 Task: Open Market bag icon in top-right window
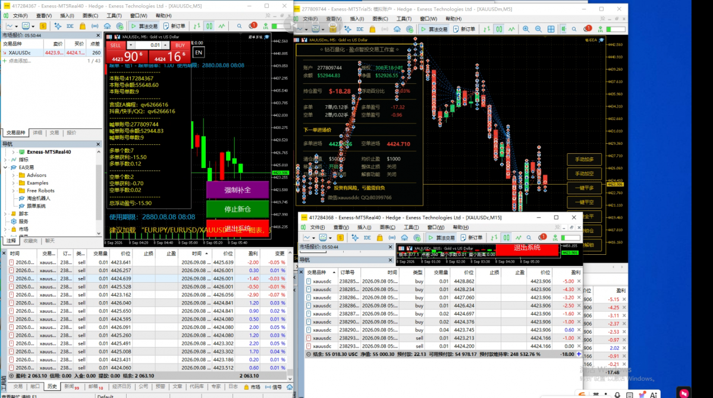coord(372,29)
